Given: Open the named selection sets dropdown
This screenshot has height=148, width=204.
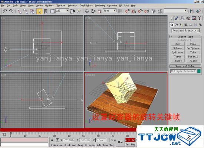Looking at the screenshot, I should click(176, 10).
